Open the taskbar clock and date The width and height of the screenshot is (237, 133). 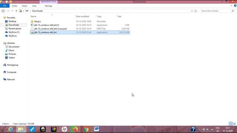[x=228, y=129]
